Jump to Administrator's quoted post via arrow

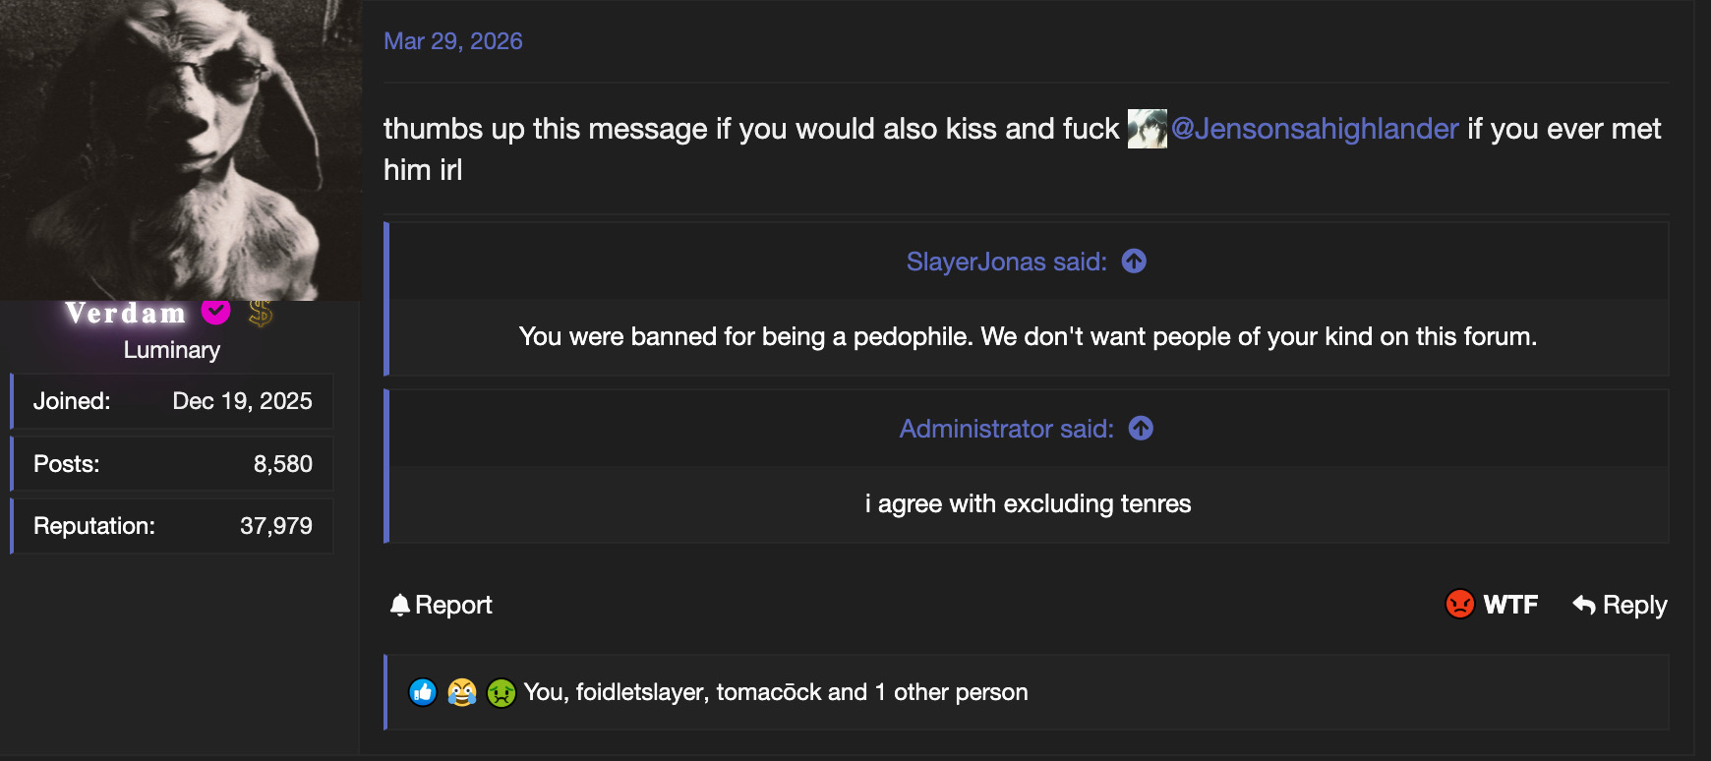(1141, 428)
